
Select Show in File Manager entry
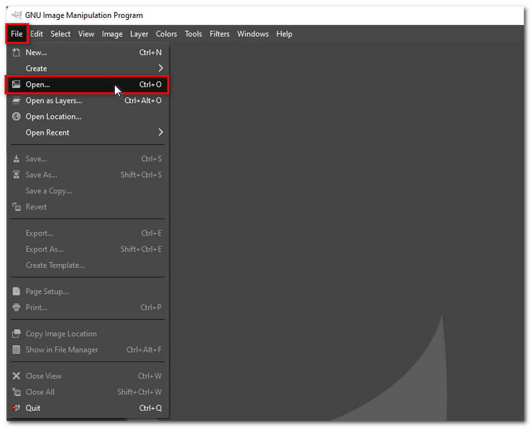[88, 350]
